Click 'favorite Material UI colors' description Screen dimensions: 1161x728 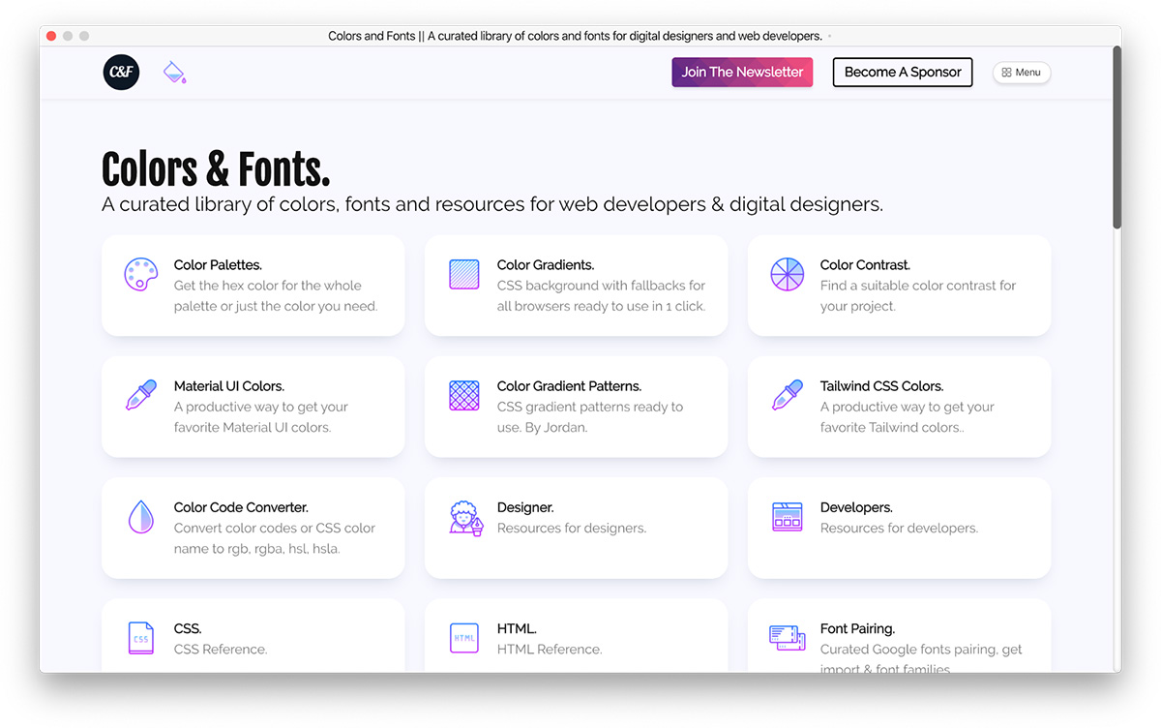(261, 417)
